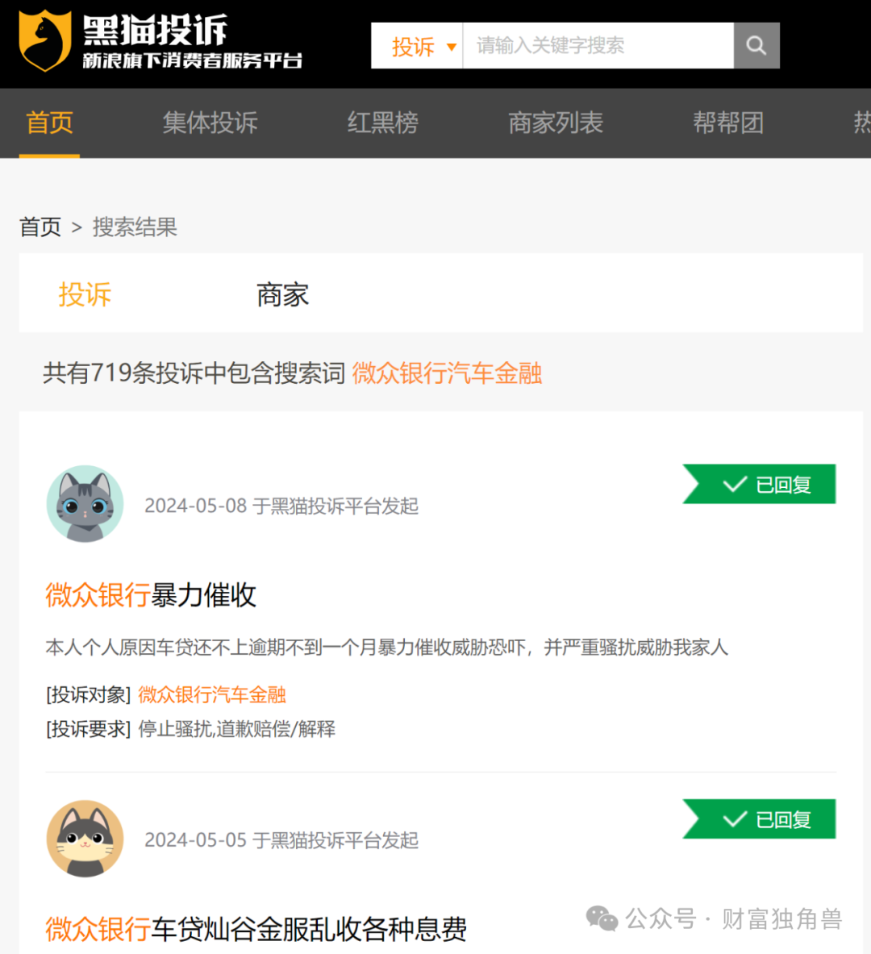Open 红黑榜 navigation item
The height and width of the screenshot is (954, 871).
383,123
